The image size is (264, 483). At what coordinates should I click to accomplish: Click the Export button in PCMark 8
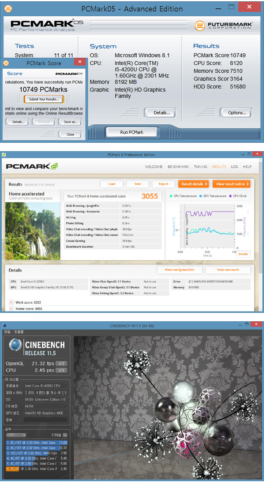pos(163,184)
